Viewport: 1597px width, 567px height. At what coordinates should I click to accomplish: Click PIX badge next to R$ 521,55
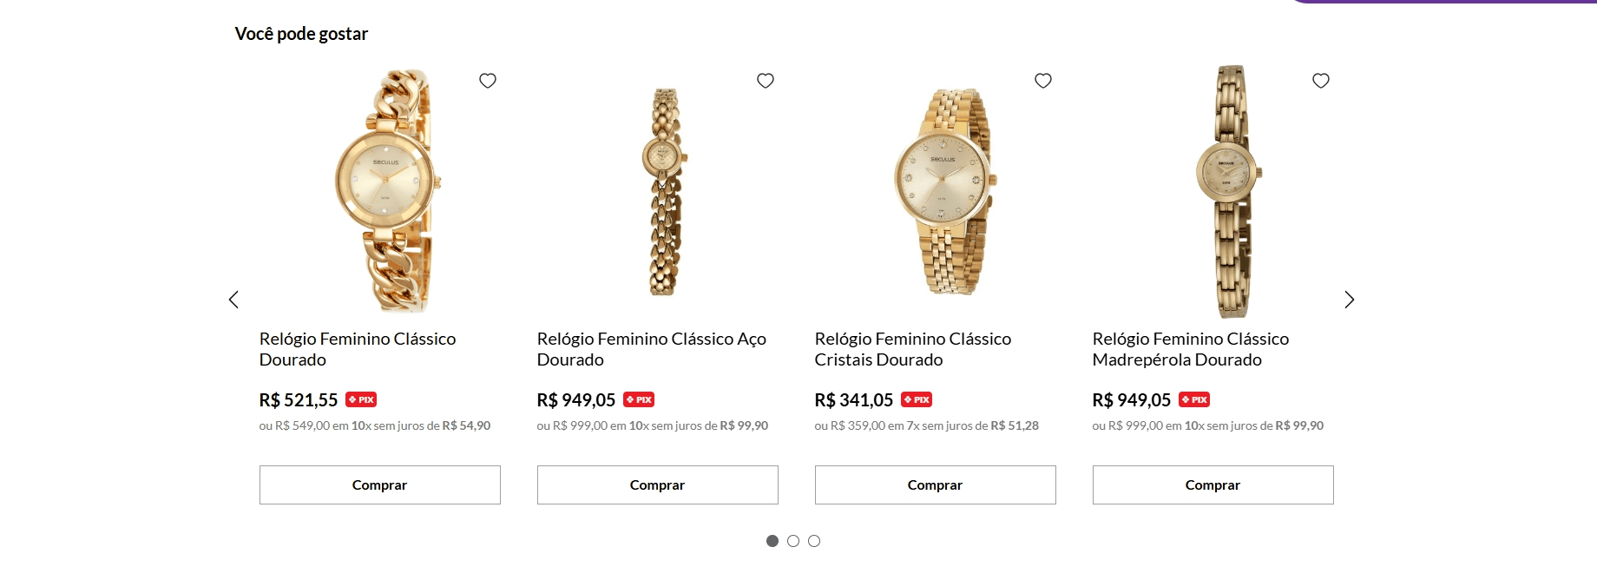point(361,399)
